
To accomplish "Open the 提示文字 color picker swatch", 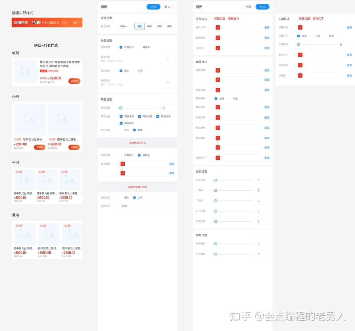I will tap(218, 27).
